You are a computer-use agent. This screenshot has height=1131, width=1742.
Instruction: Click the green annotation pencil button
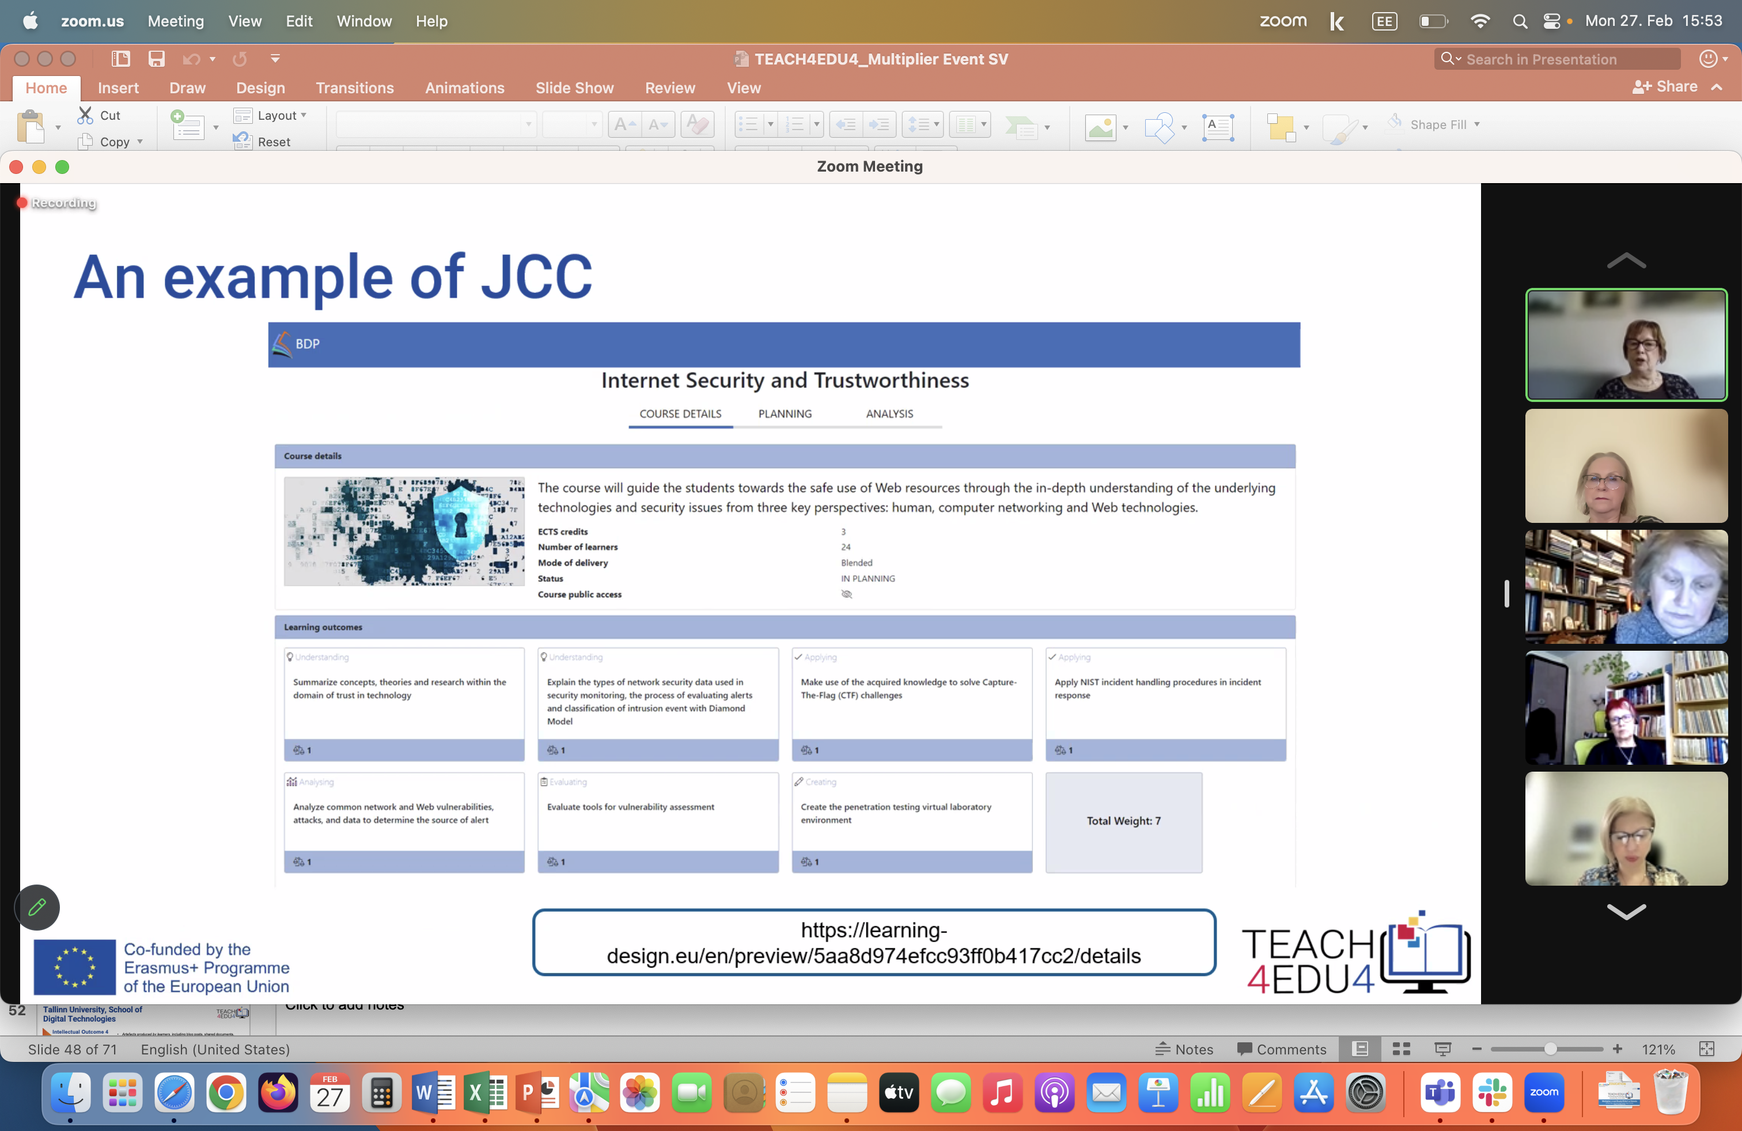tap(37, 907)
